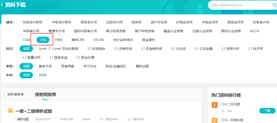The image size is (277, 123).
Task: Click the folder icon beside 一级+二级精析试题
Action: coord(11,111)
